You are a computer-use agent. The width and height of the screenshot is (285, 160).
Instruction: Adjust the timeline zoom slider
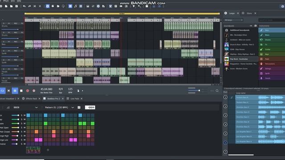coord(198,90)
